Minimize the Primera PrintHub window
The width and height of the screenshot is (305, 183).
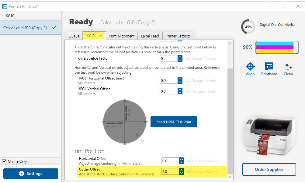[x=270, y=6]
